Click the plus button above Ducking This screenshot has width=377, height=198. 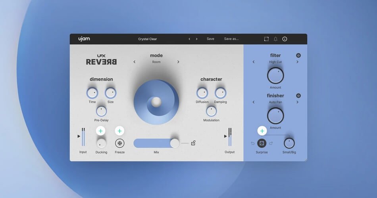click(x=100, y=131)
